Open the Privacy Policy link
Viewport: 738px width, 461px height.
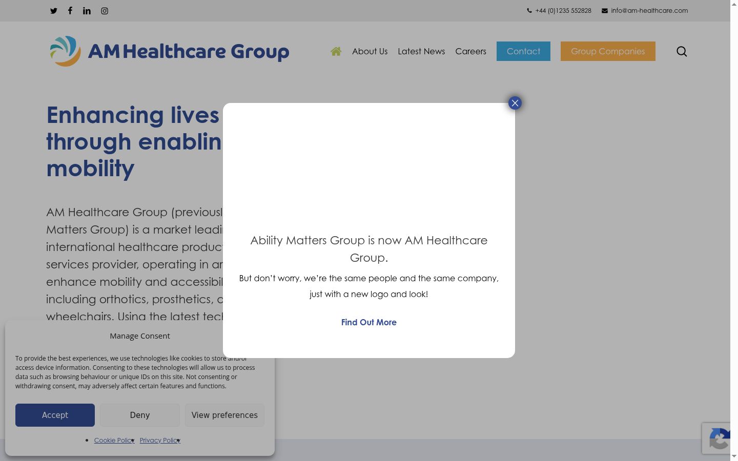click(x=160, y=440)
